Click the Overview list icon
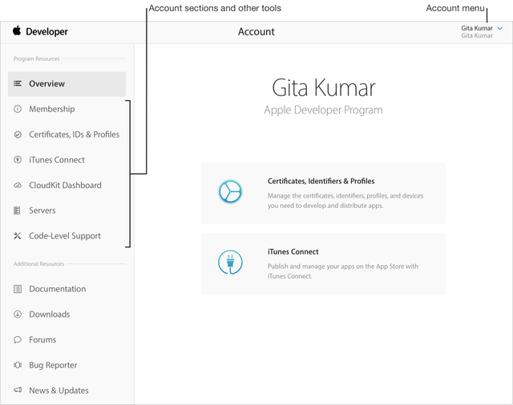The image size is (513, 405). (18, 83)
